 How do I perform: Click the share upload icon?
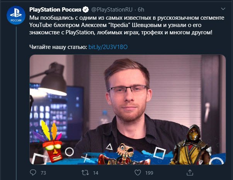(190, 173)
